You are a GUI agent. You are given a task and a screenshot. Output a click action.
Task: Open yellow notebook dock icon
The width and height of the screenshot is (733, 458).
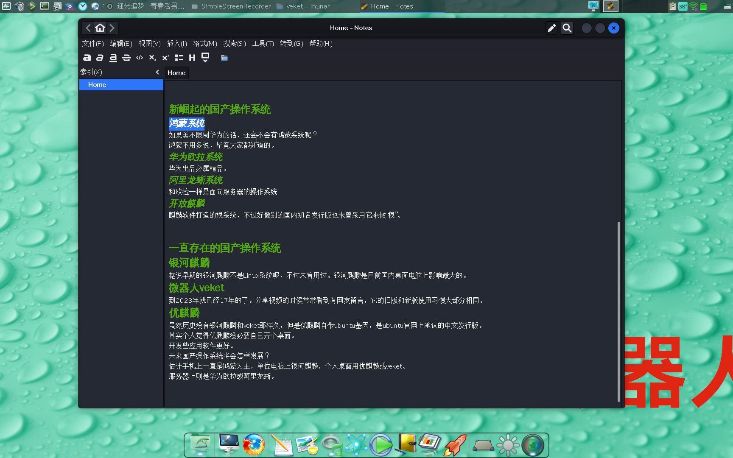tap(406, 444)
